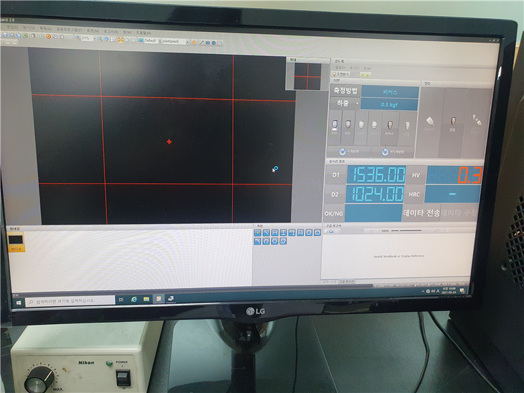The height and width of the screenshot is (393, 524).
Task: Click the orange diamond icon after unit dropdown
Action: 194,42
